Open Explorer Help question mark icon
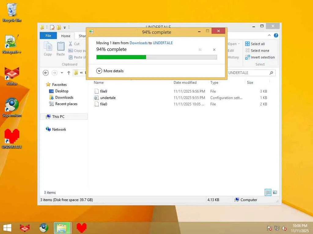The image size is (313, 234). [x=276, y=35]
